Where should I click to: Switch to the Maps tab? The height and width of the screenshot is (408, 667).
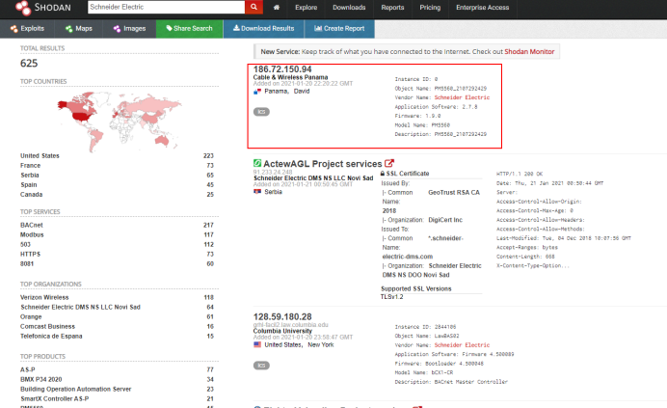[x=81, y=29]
